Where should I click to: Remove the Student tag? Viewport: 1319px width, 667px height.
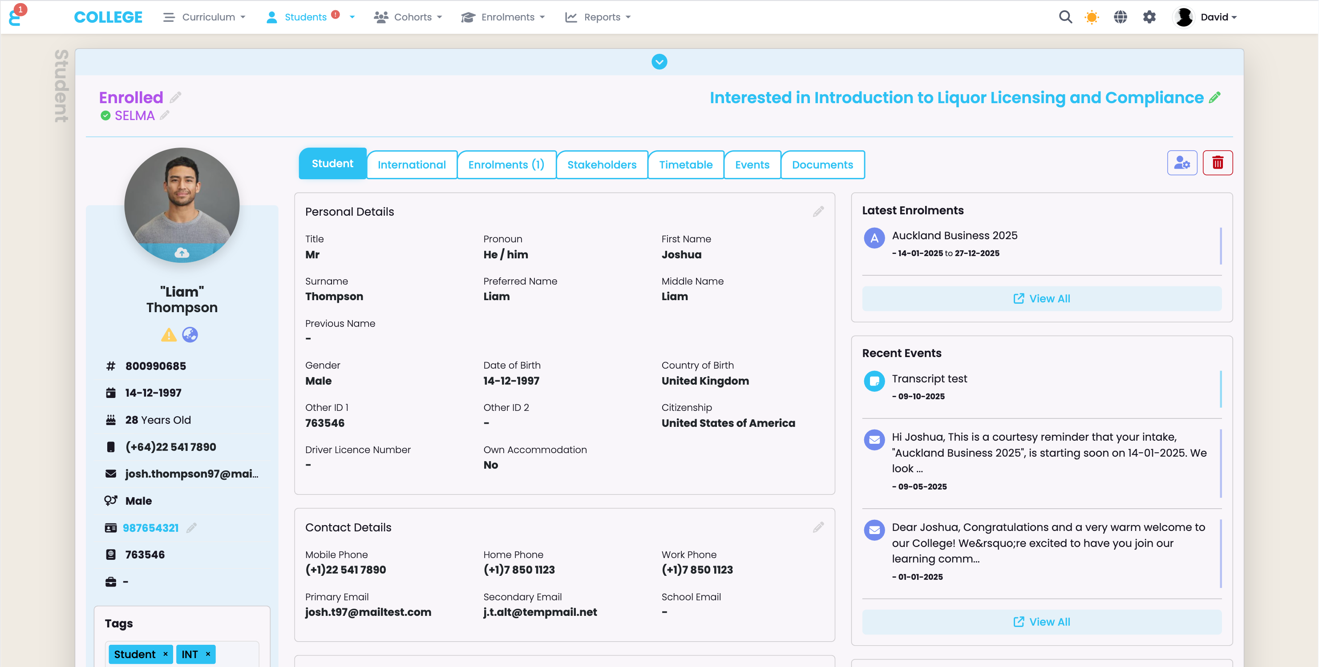pyautogui.click(x=166, y=654)
